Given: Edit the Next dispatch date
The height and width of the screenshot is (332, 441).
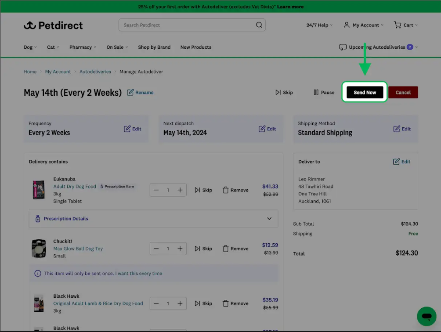Looking at the screenshot, I should (267, 129).
